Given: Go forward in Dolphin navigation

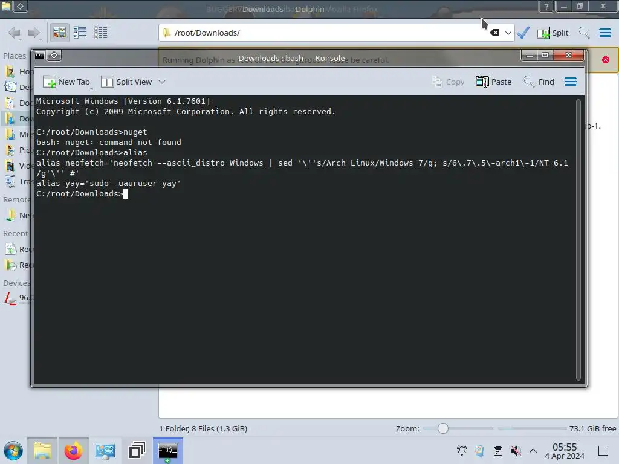Looking at the screenshot, I should [x=34, y=33].
